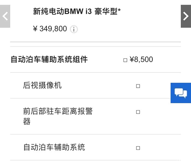Click the 新纯电动 prefix in the title

click(49, 11)
